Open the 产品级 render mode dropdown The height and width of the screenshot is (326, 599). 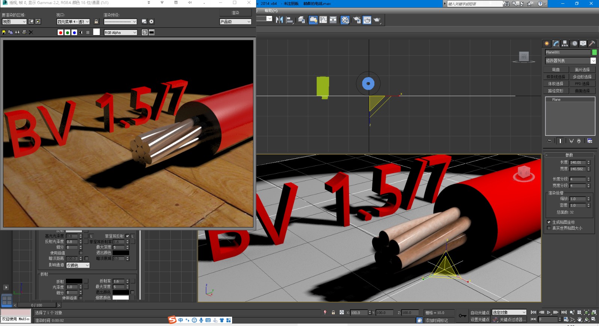[x=235, y=22]
